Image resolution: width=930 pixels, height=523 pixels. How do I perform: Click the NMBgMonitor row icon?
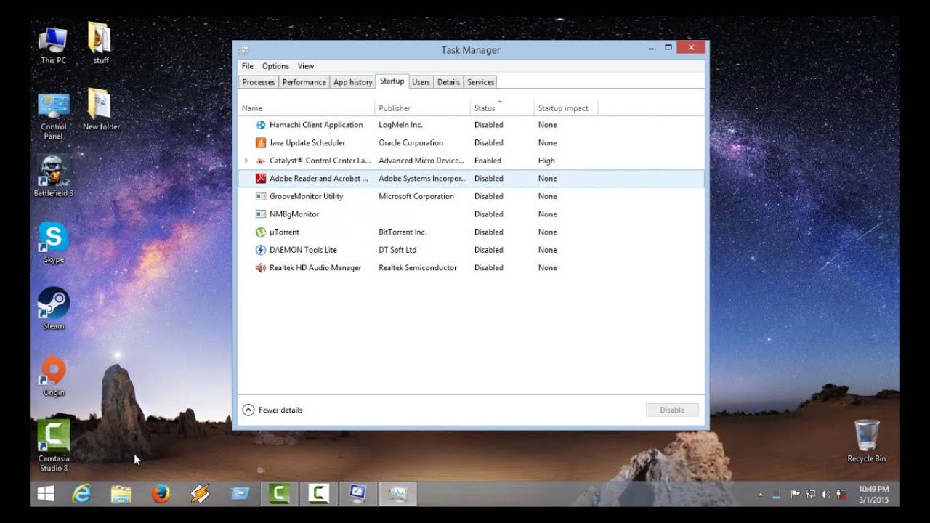pyautogui.click(x=261, y=214)
